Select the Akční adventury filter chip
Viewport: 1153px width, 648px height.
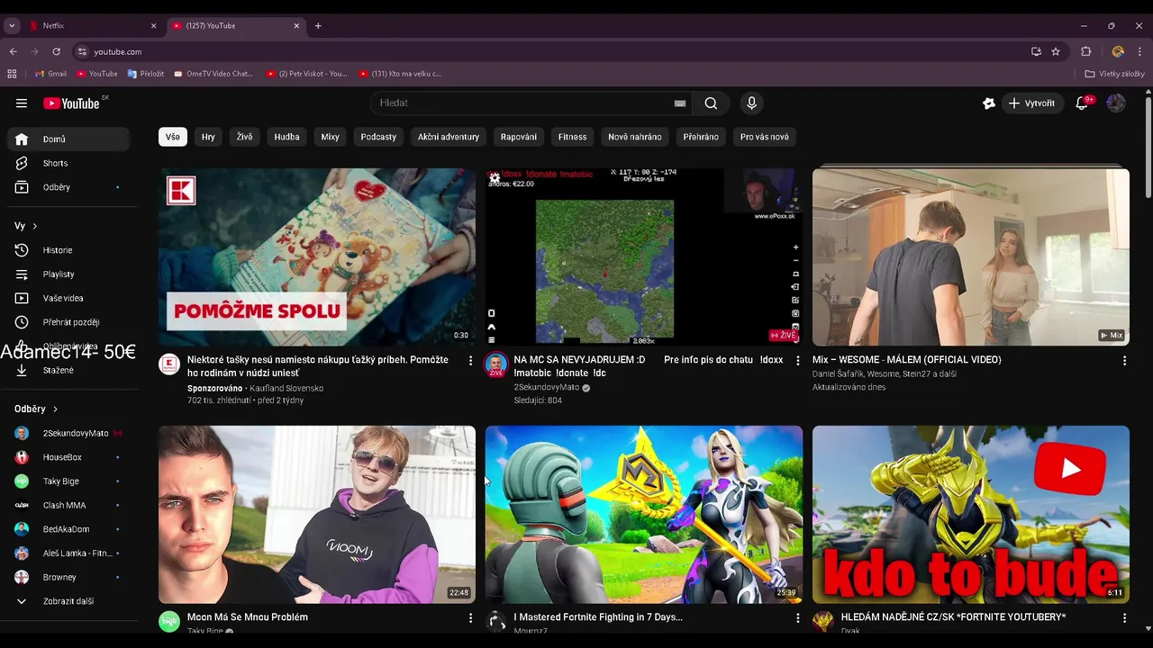point(449,137)
